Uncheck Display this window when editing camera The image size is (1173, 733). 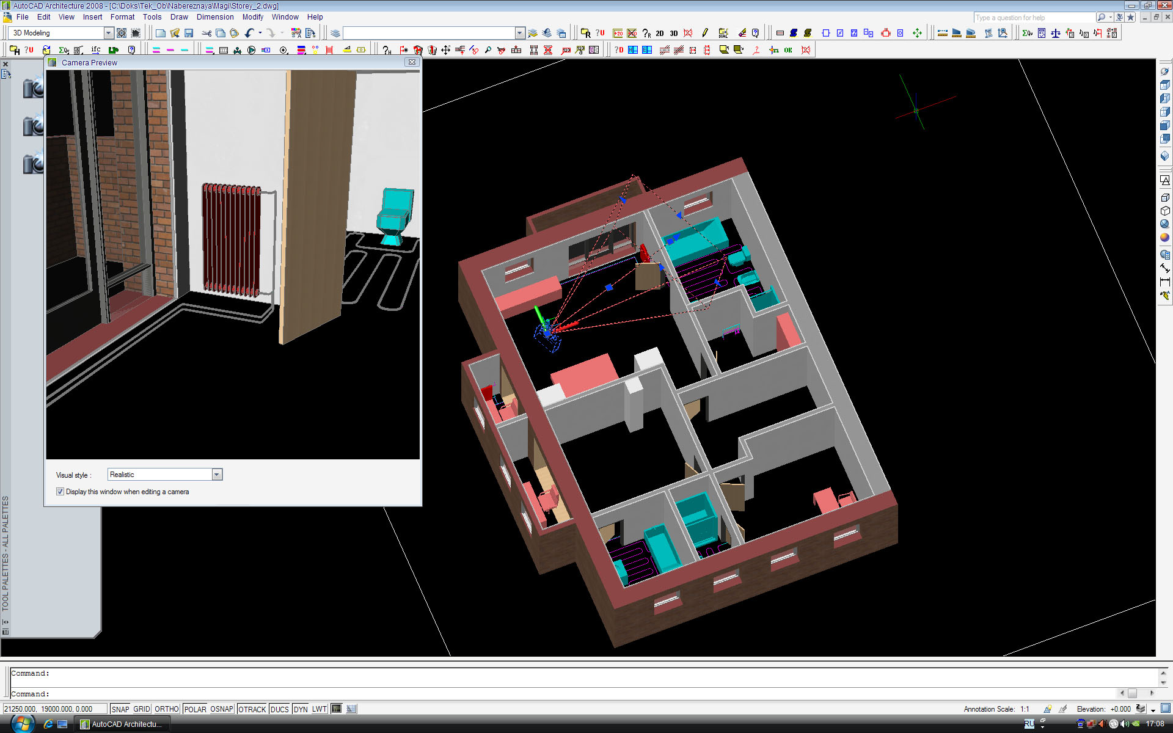[x=60, y=492]
